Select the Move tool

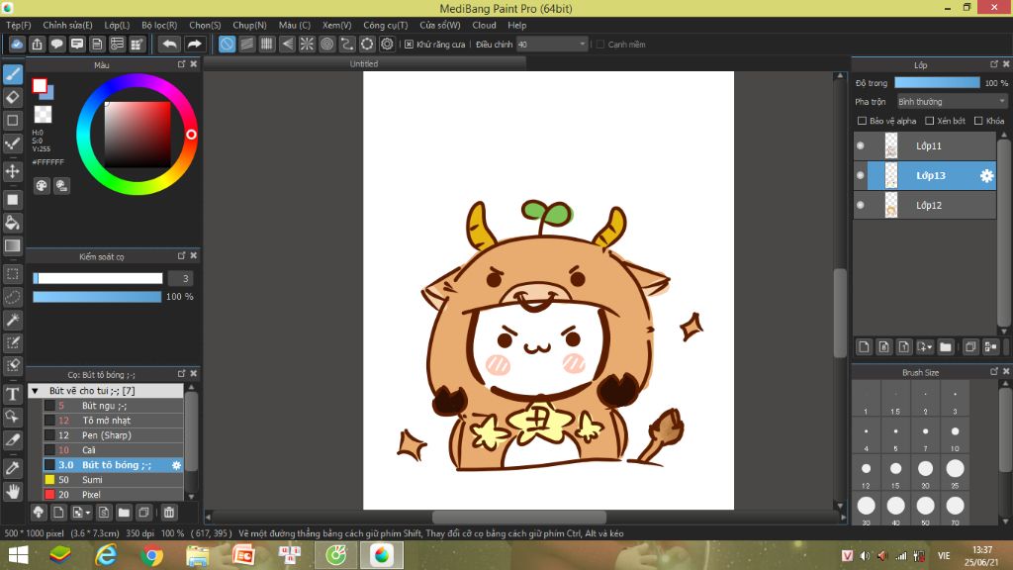pyautogui.click(x=12, y=171)
